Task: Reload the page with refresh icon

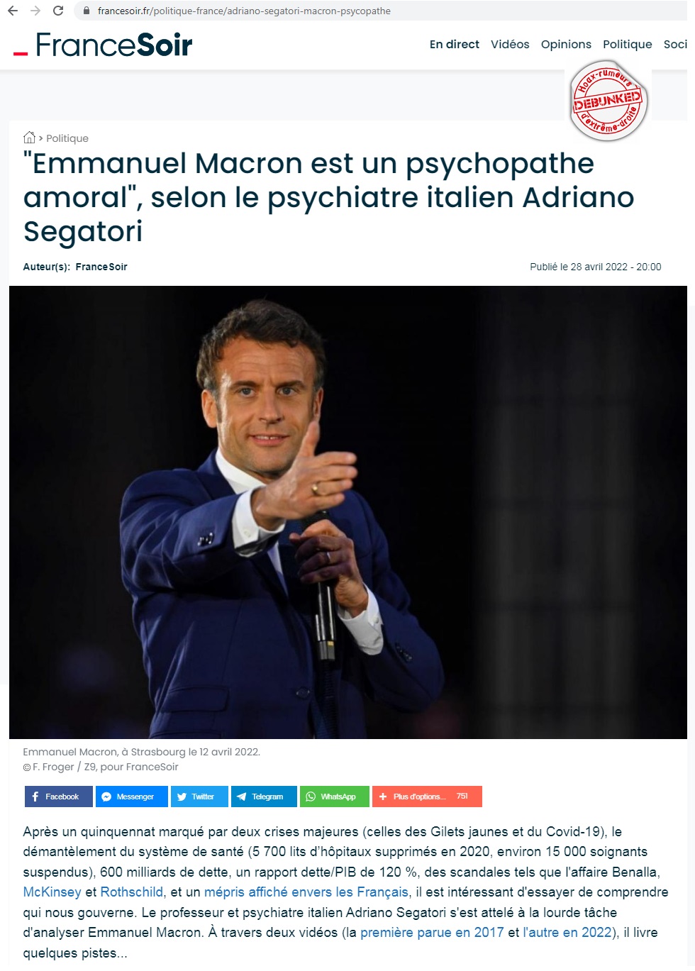Action: pos(58,11)
